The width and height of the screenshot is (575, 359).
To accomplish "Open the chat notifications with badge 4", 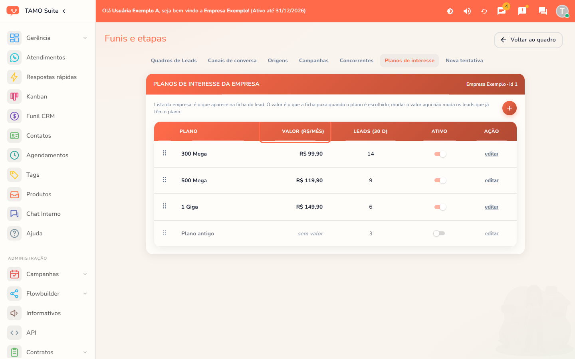I will 502,10.
